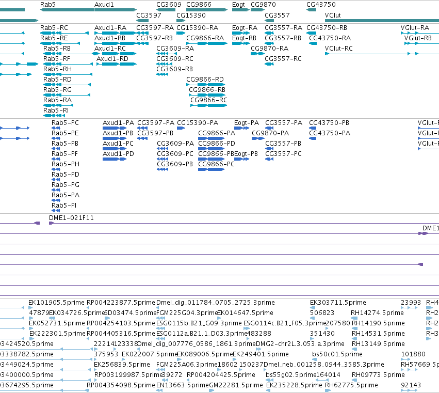The height and width of the screenshot is (393, 439).
Task: Select the Dmel_dig_011784_0705_2725.3prime EST label
Action: tap(216, 303)
